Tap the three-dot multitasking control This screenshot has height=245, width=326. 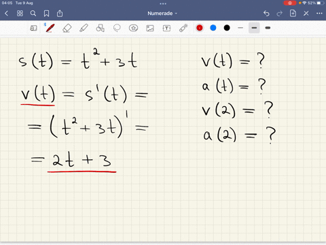163,3
